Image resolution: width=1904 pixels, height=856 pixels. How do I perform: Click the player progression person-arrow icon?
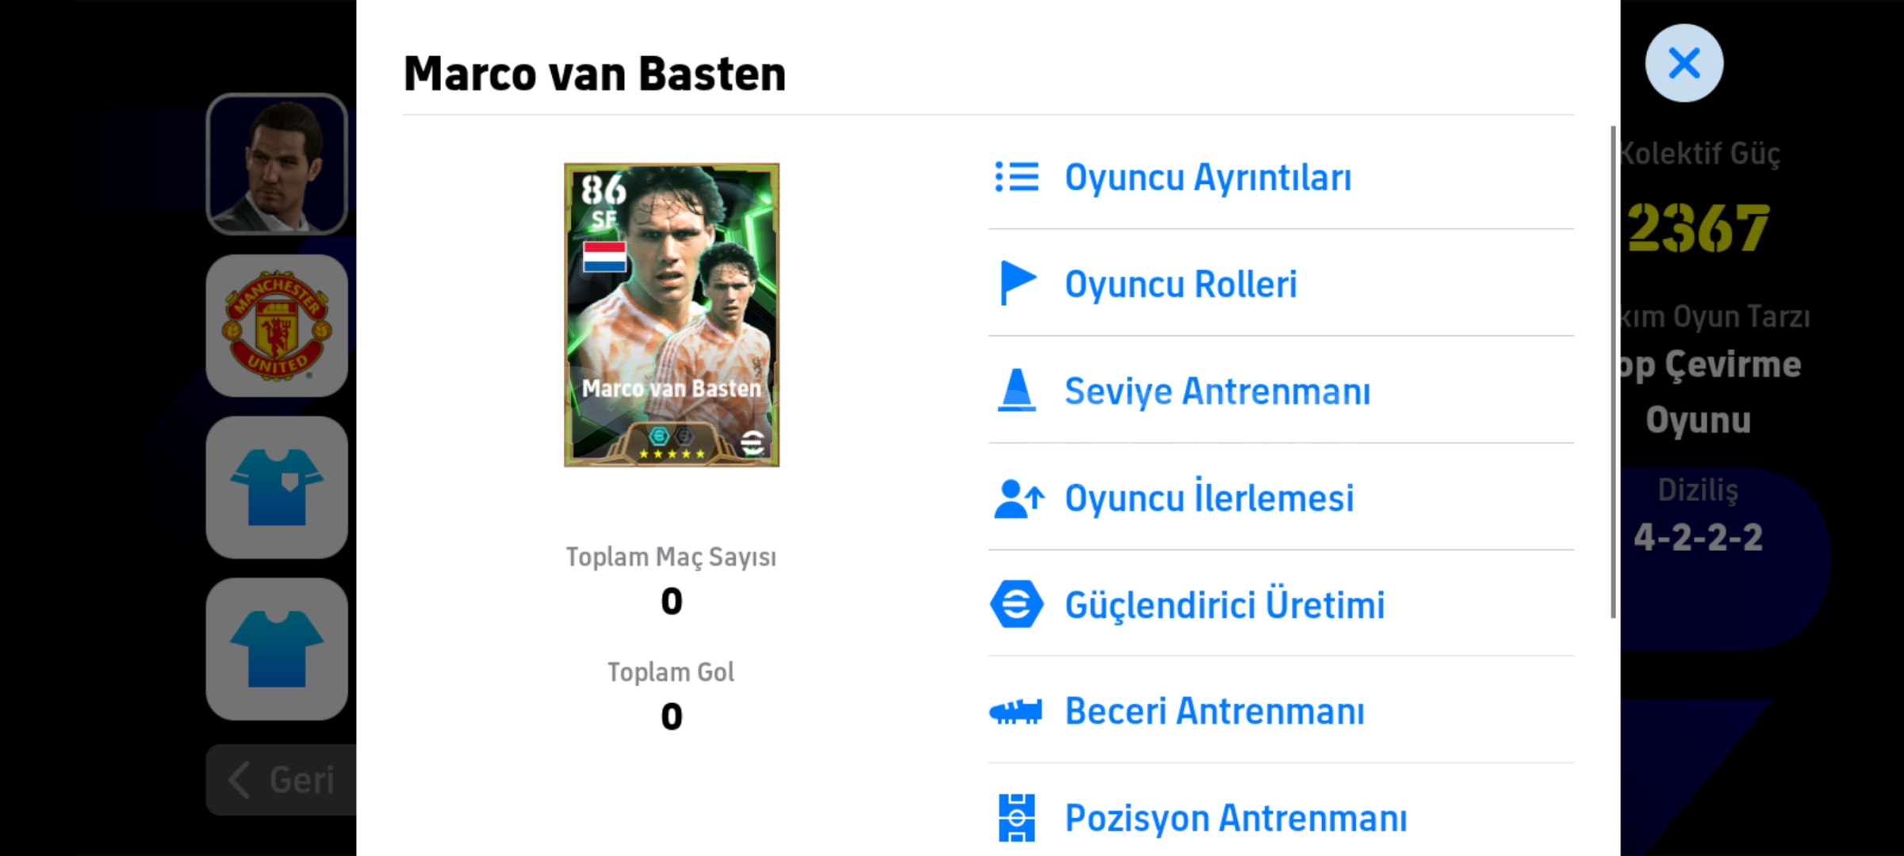tap(1019, 499)
